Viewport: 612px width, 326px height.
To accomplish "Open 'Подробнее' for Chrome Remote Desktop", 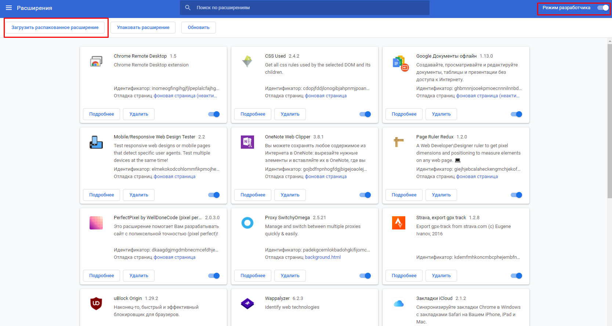I will pyautogui.click(x=102, y=114).
